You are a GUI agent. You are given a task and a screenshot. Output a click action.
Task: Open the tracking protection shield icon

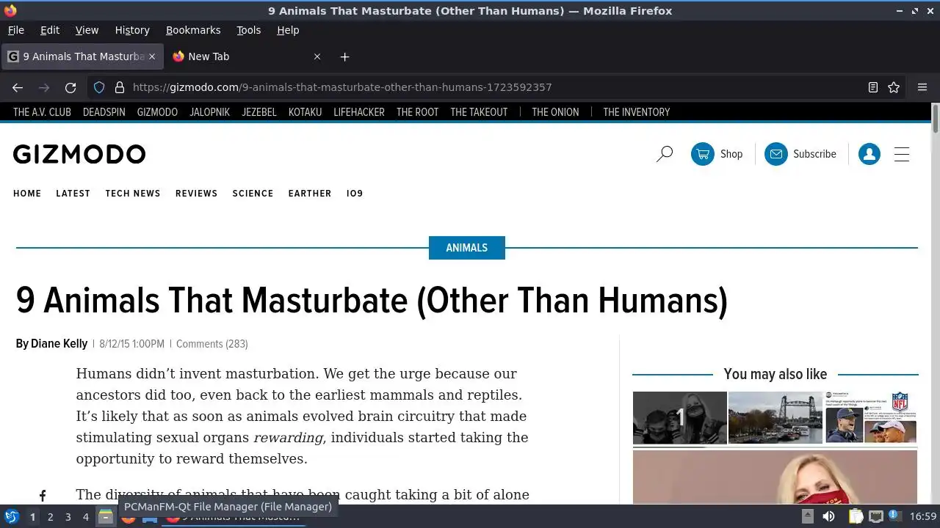click(x=99, y=87)
